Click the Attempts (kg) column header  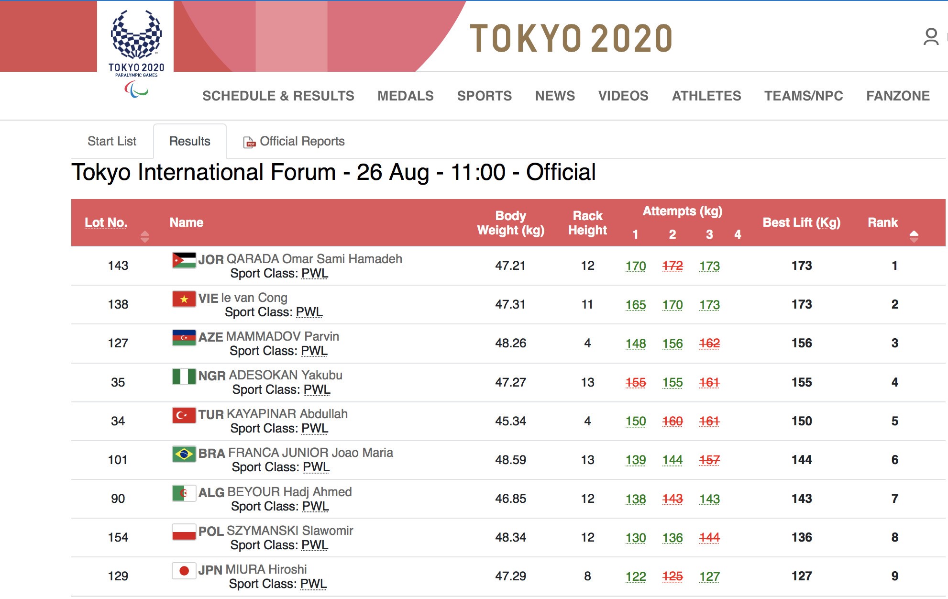point(683,211)
